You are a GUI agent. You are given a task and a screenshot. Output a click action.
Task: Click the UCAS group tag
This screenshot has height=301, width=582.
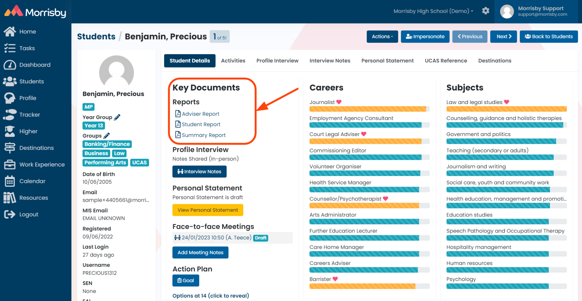(140, 162)
